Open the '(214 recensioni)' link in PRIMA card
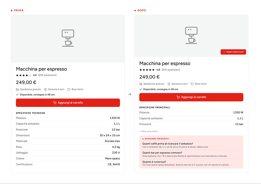Screen dimensions: 261x184 (47, 75)
